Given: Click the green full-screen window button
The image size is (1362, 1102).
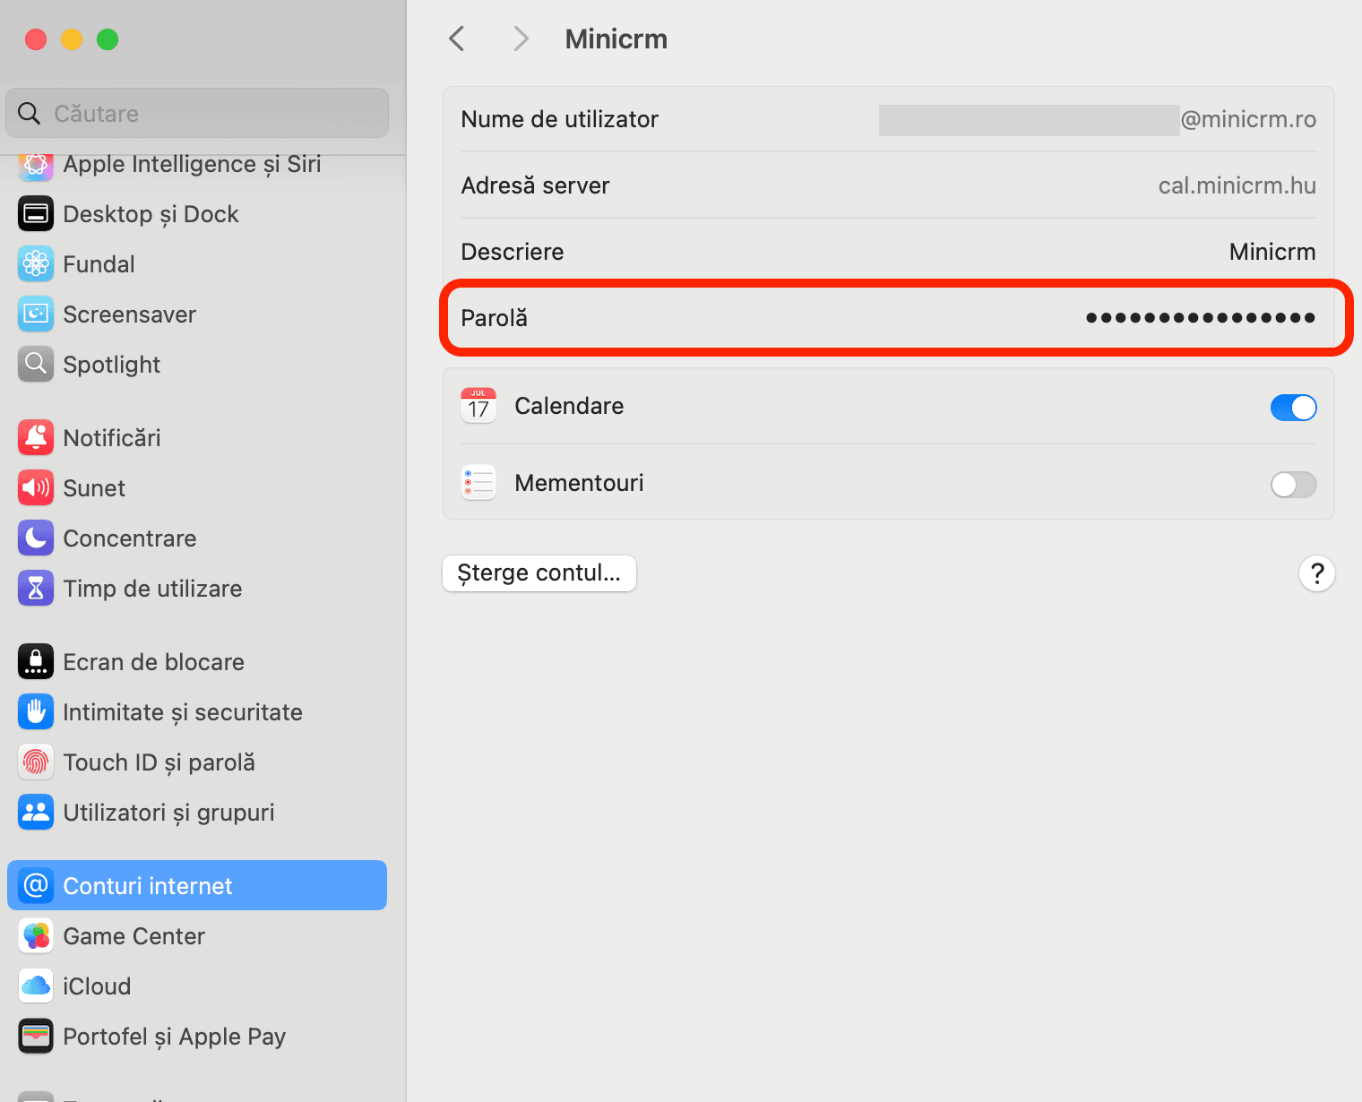Looking at the screenshot, I should point(108,39).
